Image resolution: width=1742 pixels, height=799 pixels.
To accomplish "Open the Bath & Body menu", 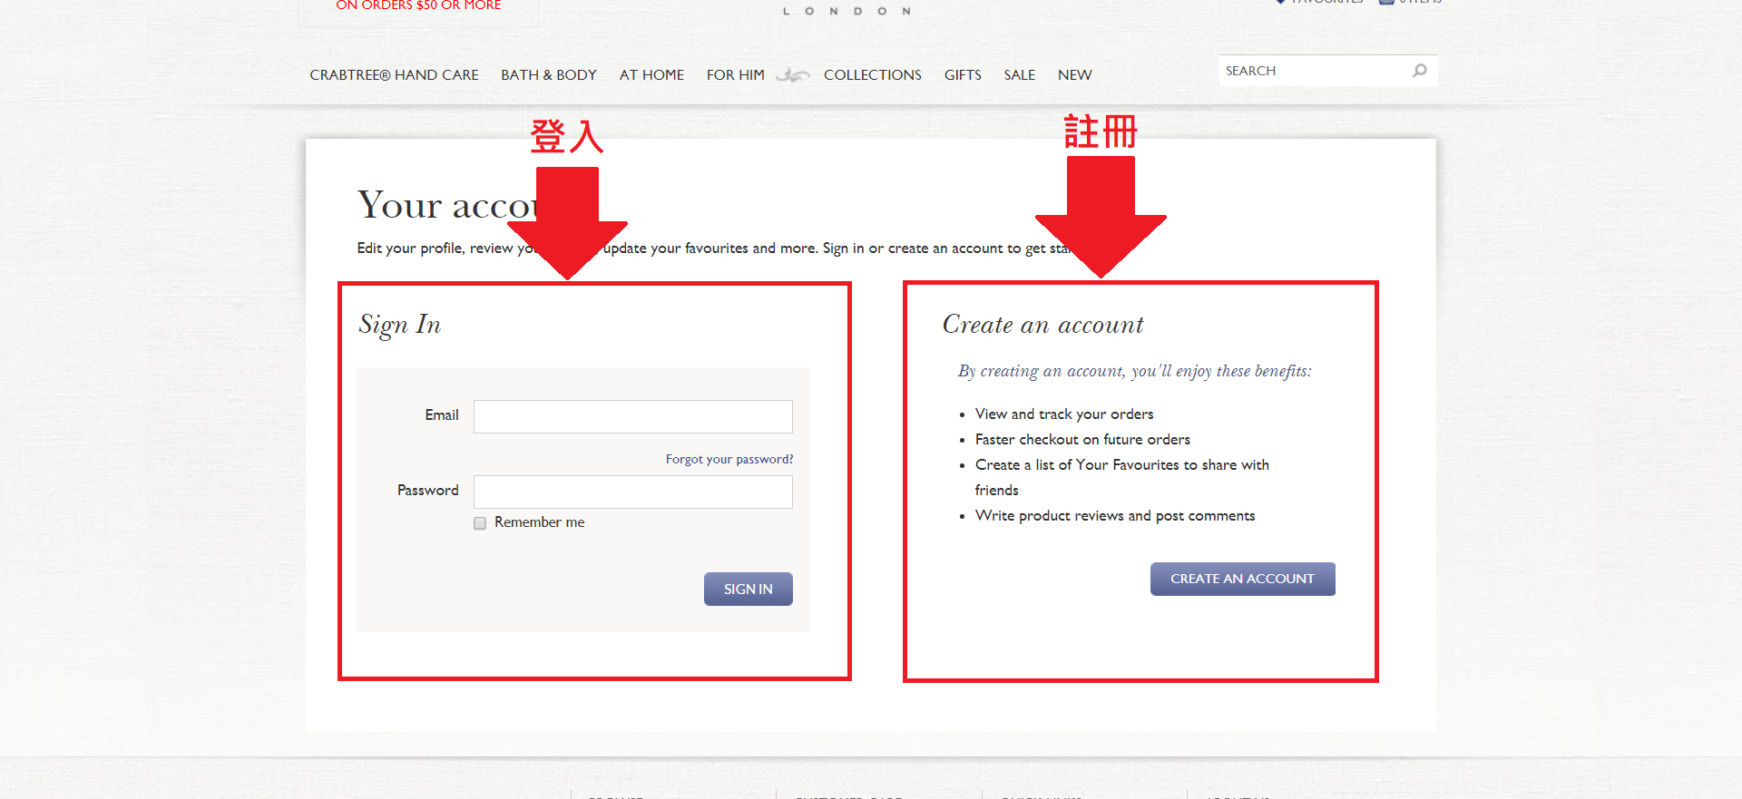I will click(548, 75).
